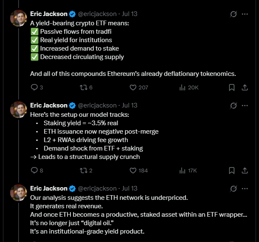This screenshot has width=259, height=242.
Task: Repost the staking yield model tweet
Action: pos(83,170)
